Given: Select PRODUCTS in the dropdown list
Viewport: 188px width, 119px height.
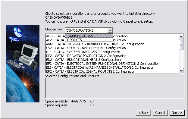Looking at the screenshot, I should [89, 40].
